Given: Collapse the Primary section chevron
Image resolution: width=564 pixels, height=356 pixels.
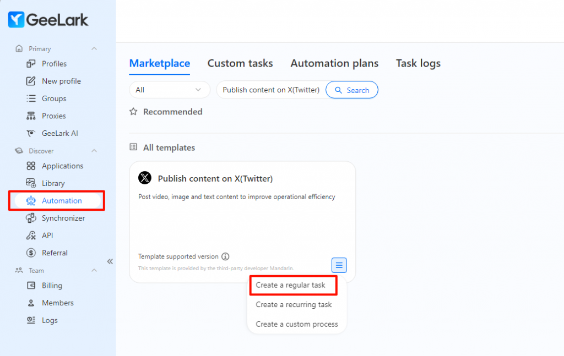Looking at the screenshot, I should click(x=94, y=48).
